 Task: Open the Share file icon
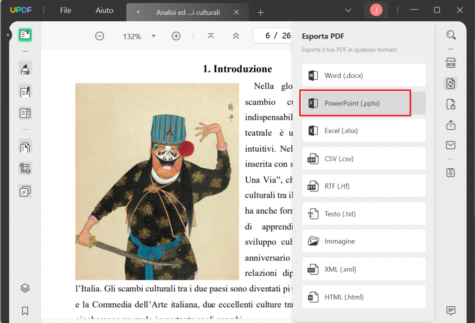pos(451,125)
